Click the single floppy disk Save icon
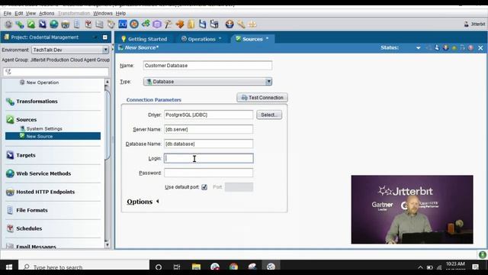The height and width of the screenshot is (275, 488). [203, 24]
